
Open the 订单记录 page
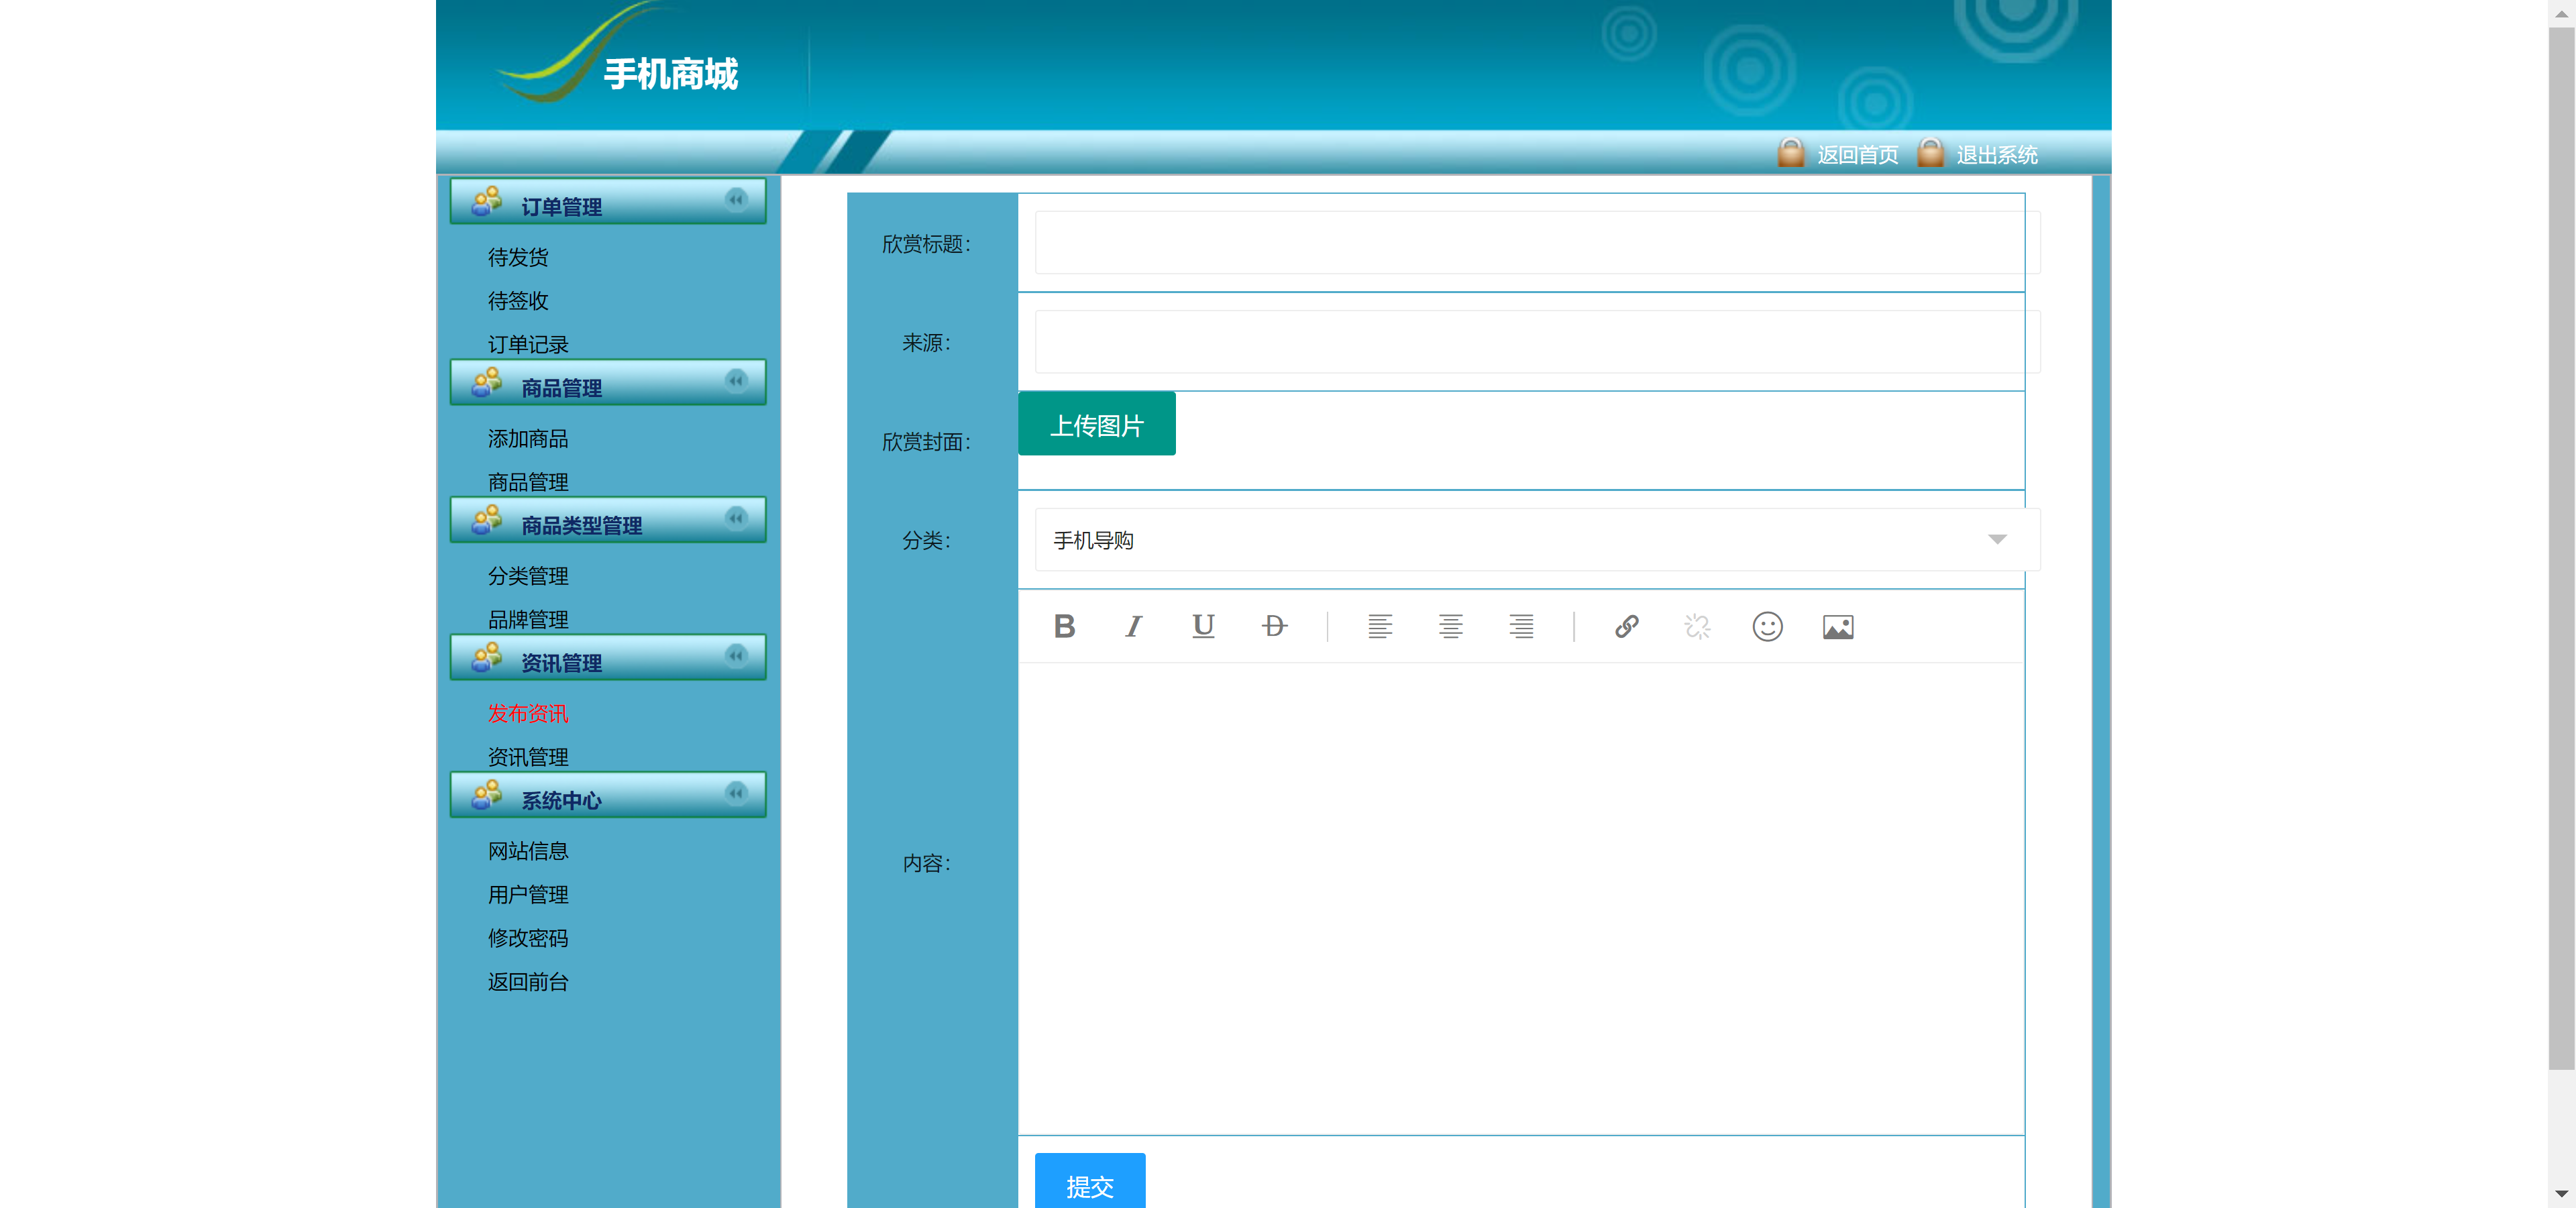(528, 344)
